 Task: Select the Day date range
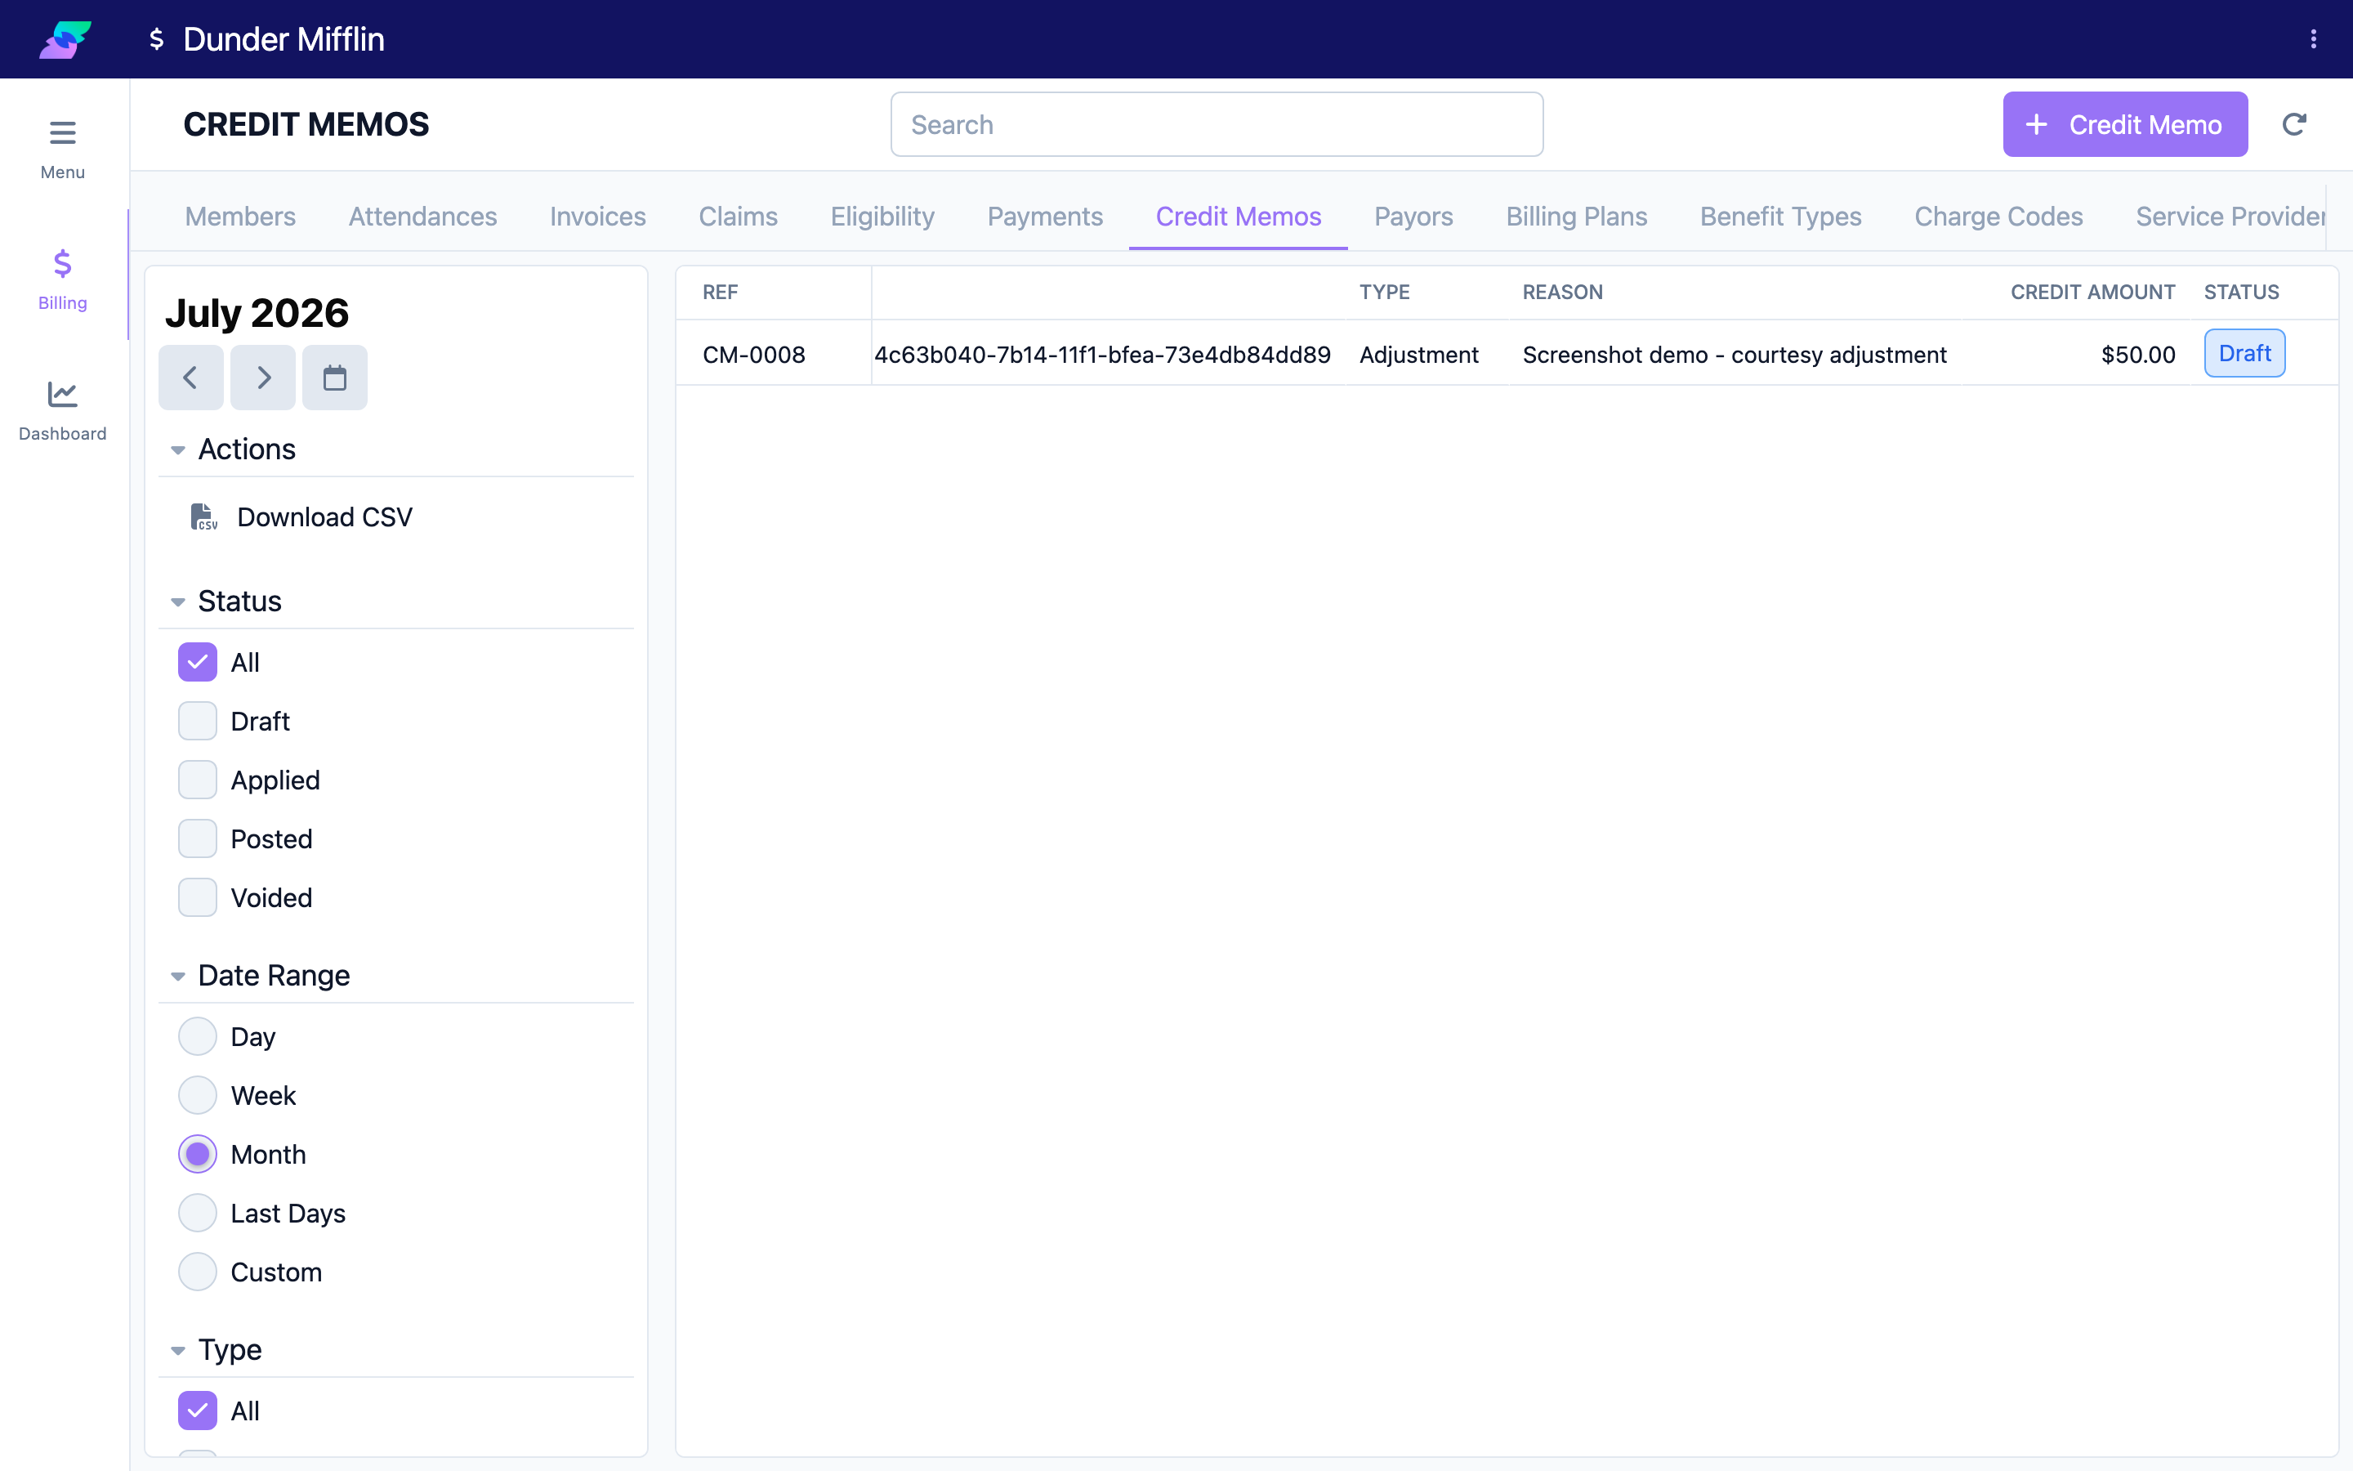[198, 1036]
